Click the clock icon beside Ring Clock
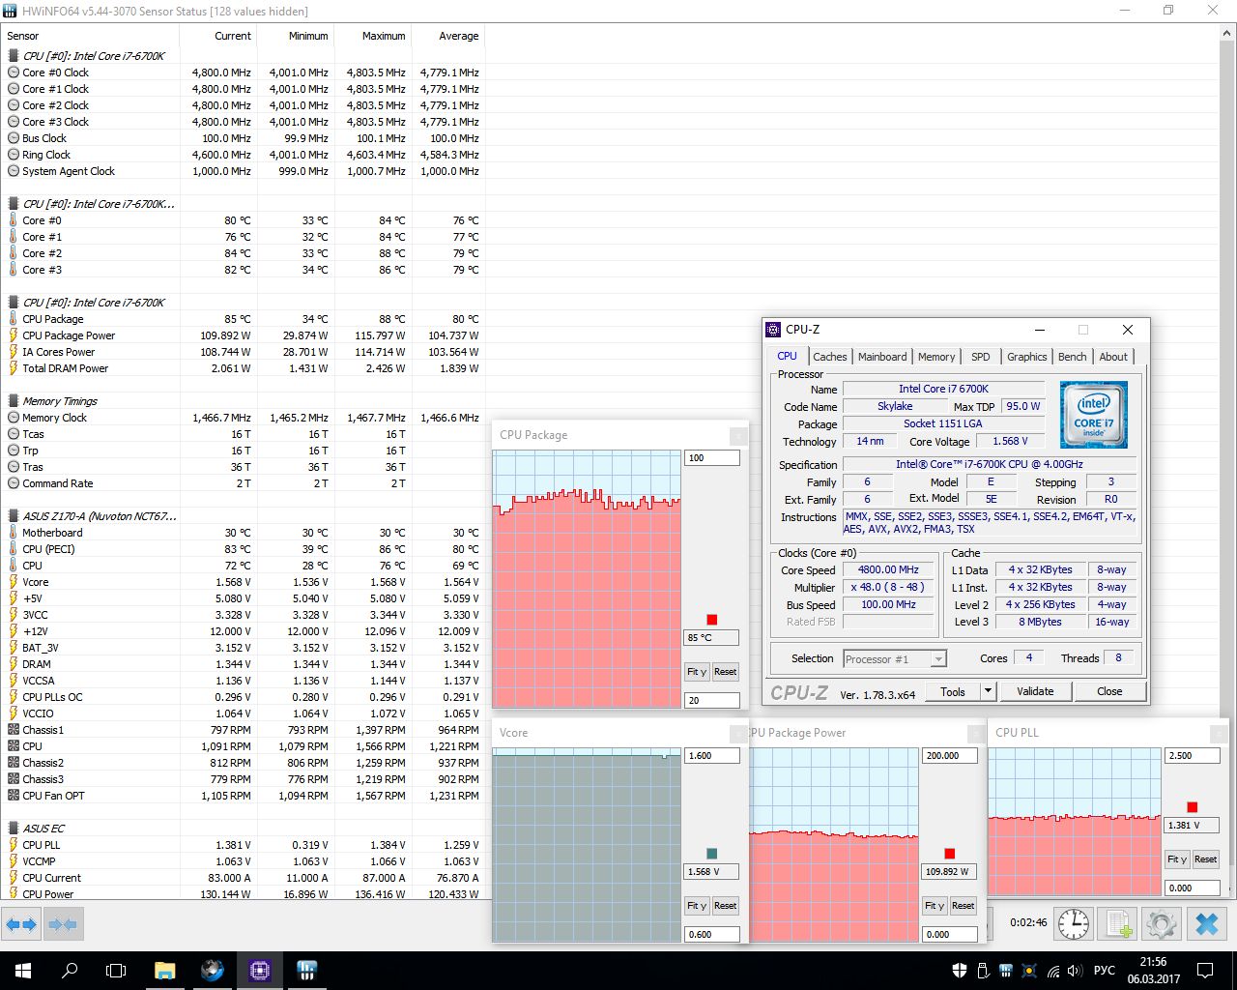Image resolution: width=1237 pixels, height=990 pixels. coord(14,155)
